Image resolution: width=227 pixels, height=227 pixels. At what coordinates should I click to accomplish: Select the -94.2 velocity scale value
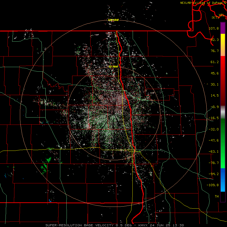tap(214, 174)
